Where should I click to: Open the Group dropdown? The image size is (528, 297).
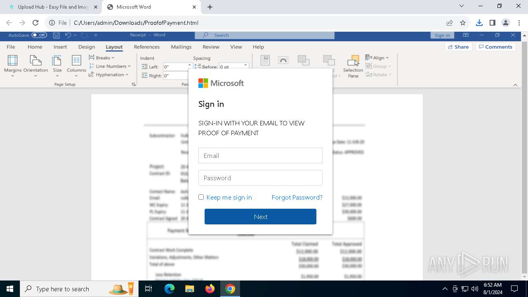(x=378, y=66)
